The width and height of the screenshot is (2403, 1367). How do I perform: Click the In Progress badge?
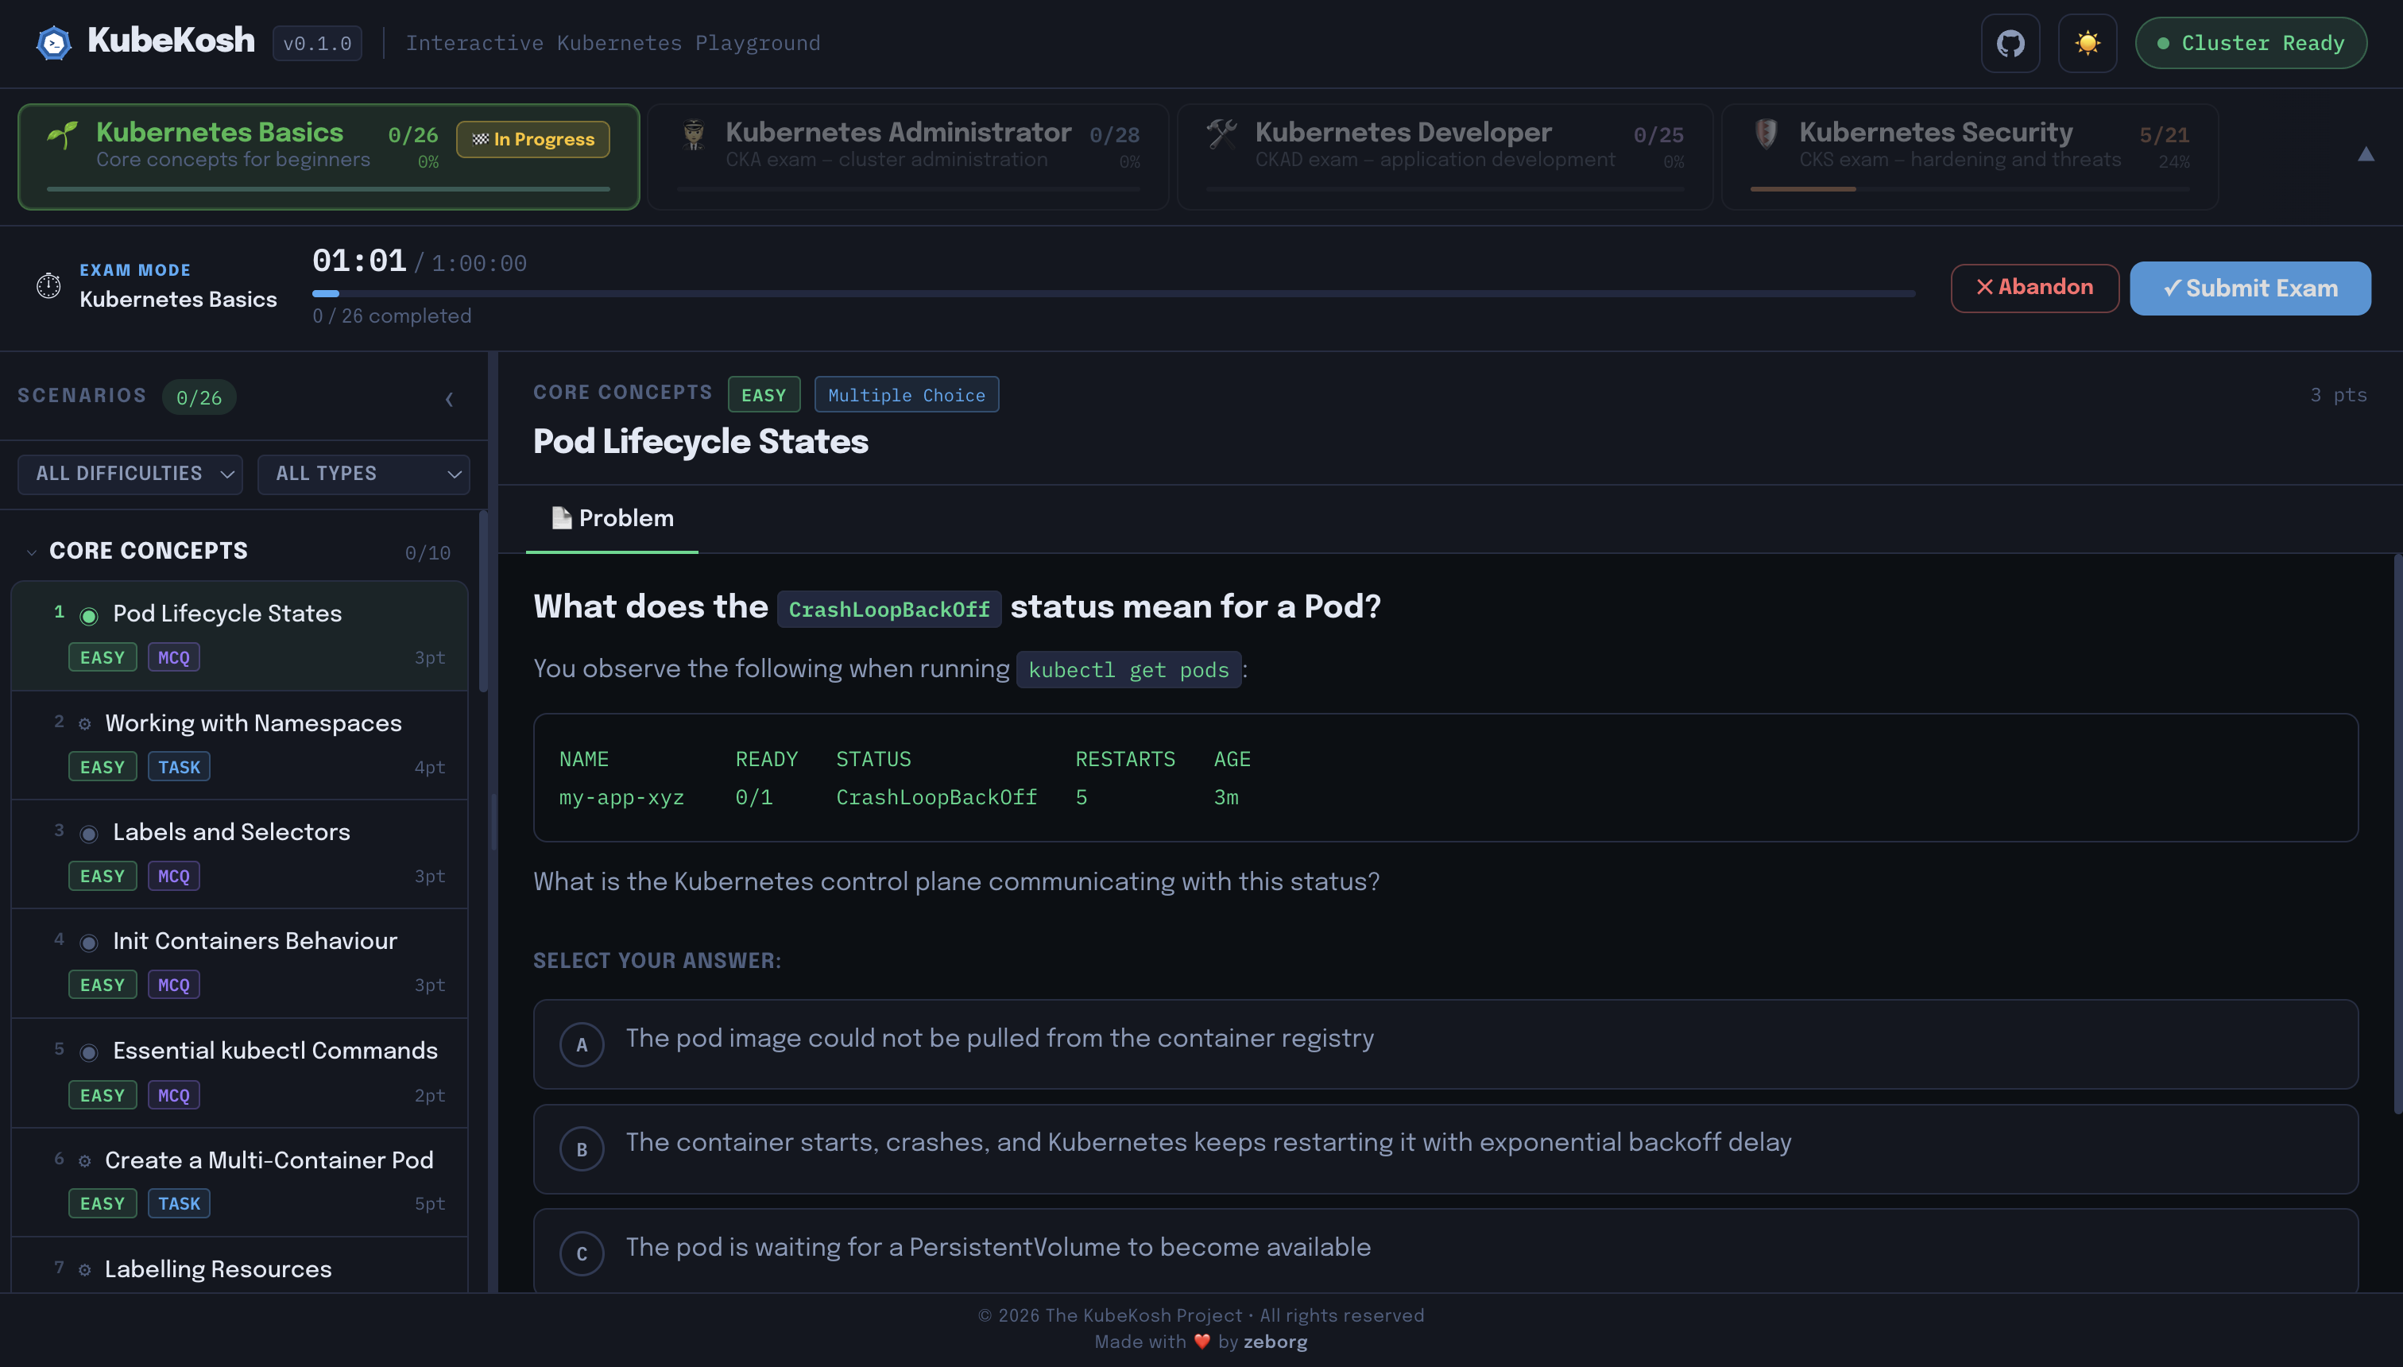[x=533, y=139]
